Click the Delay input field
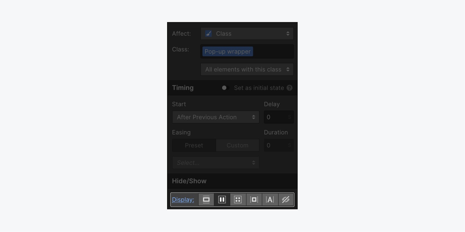 click(x=279, y=117)
